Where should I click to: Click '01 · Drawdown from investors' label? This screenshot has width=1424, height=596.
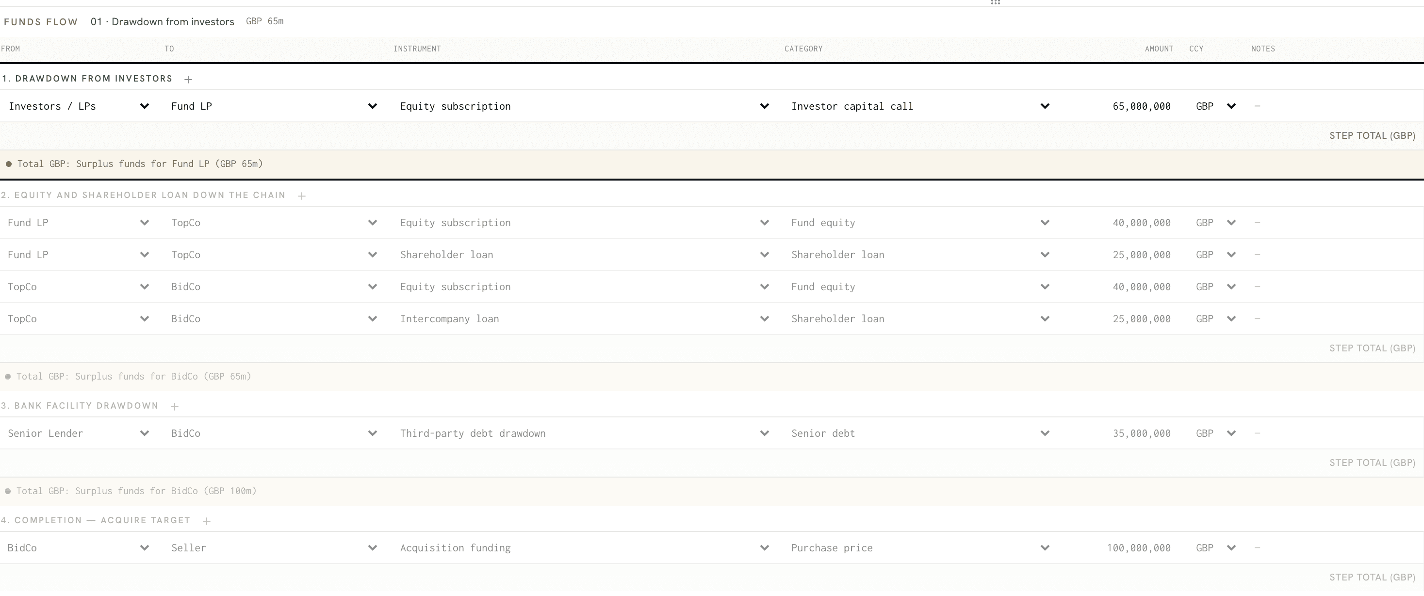(x=163, y=21)
